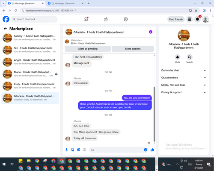Click the address bar URL
The height and width of the screenshot is (171, 214).
51,11
